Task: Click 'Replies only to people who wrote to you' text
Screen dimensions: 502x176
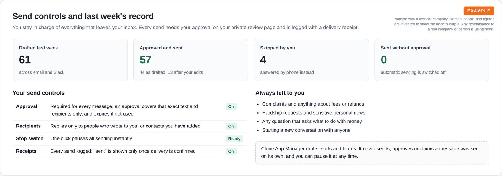Action: pos(125,126)
